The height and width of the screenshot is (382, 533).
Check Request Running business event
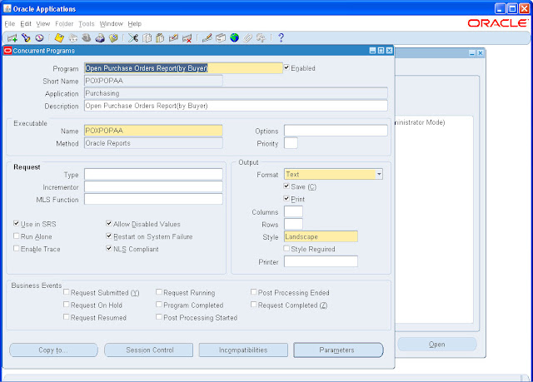(x=159, y=292)
